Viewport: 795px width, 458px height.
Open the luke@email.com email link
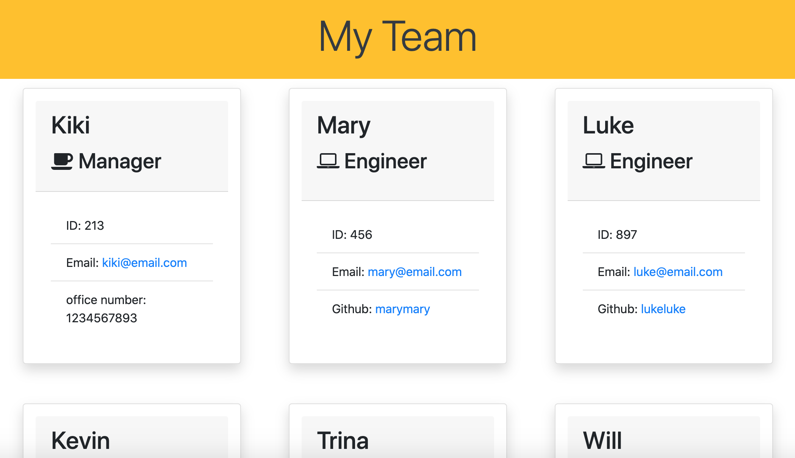pyautogui.click(x=678, y=272)
